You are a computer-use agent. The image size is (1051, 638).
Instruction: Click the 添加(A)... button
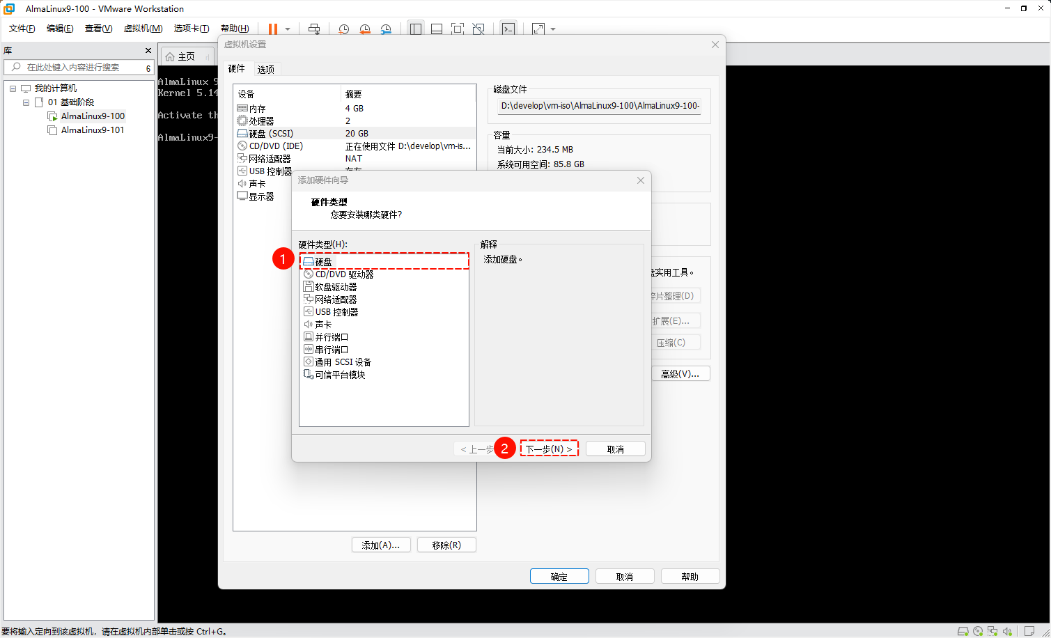[381, 545]
